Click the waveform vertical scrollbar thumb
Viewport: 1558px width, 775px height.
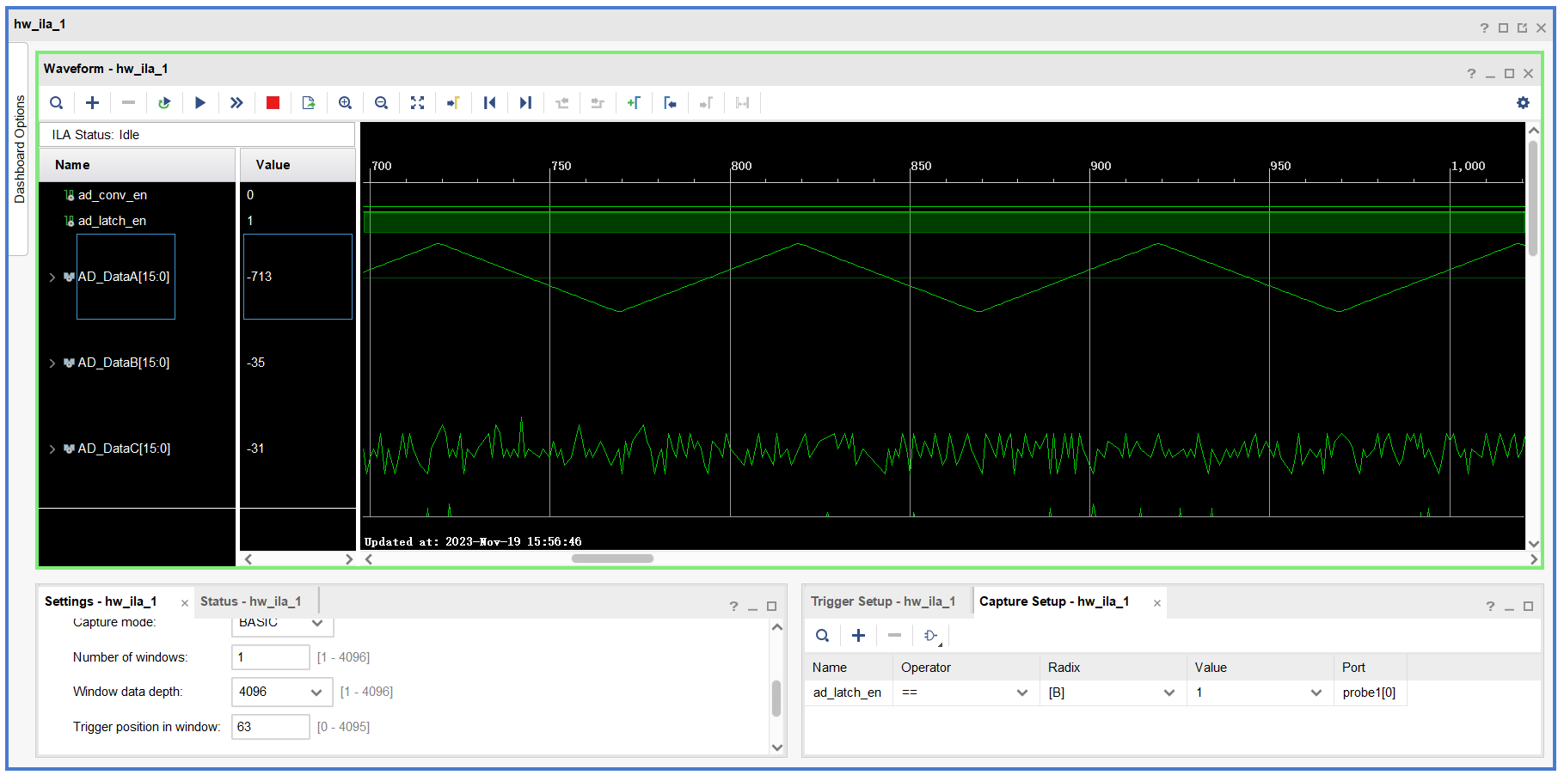(1533, 198)
